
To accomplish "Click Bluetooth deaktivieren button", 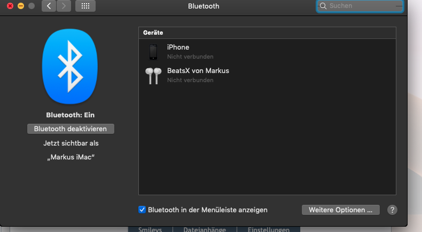I will 71,129.
